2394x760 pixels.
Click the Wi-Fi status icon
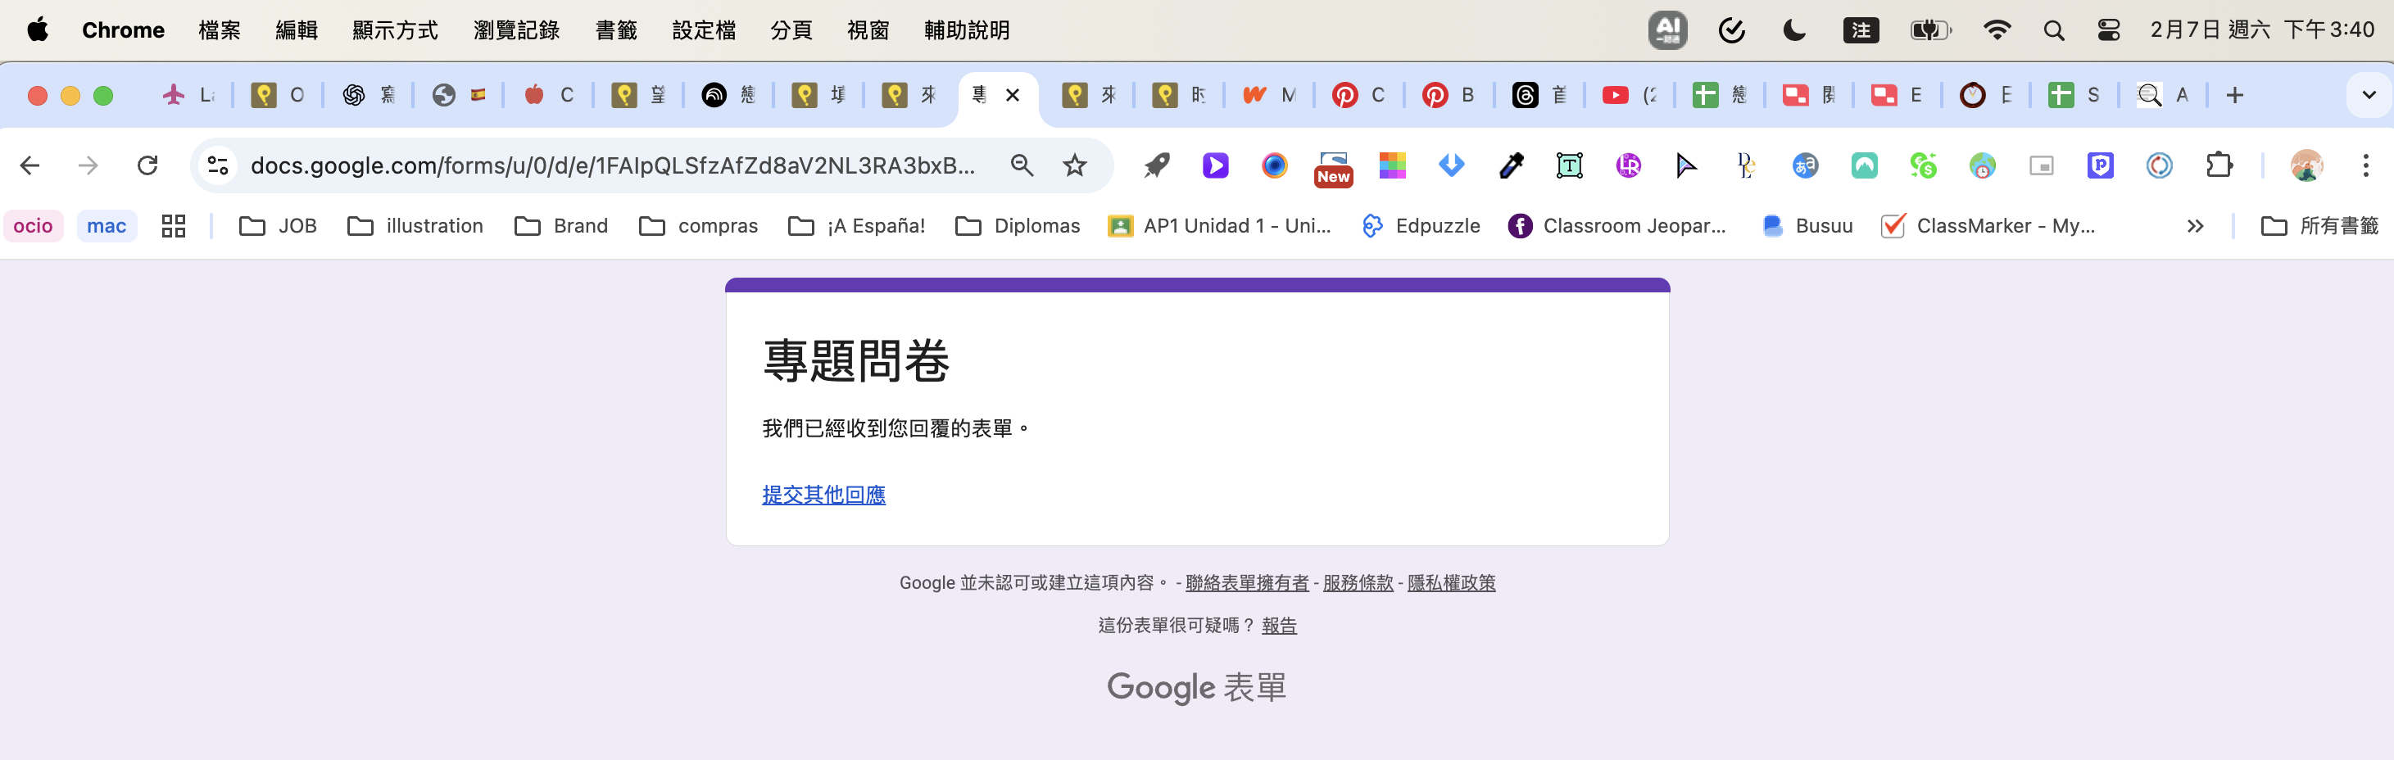1997,30
